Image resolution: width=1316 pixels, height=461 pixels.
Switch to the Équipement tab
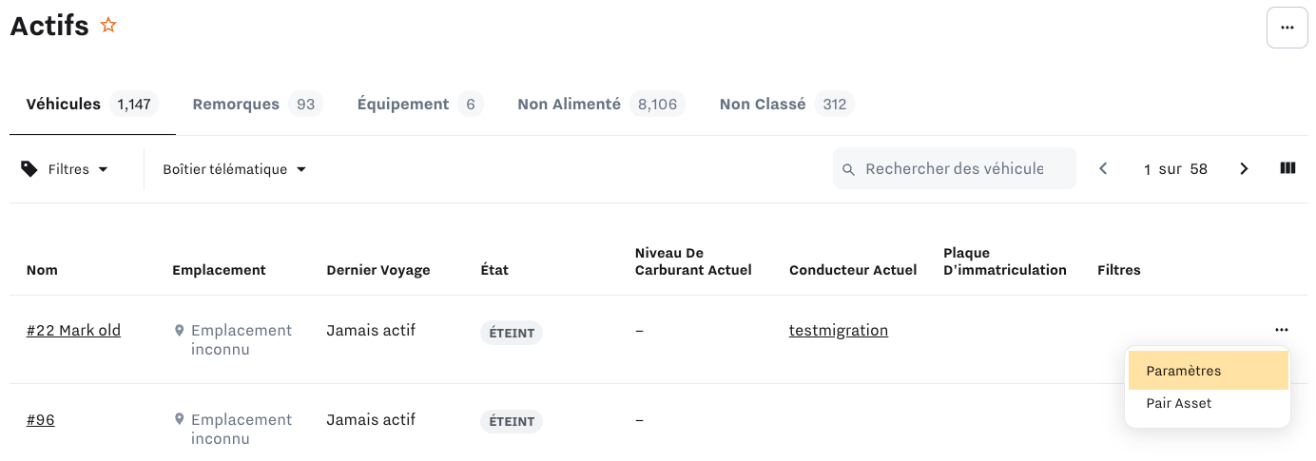[420, 104]
